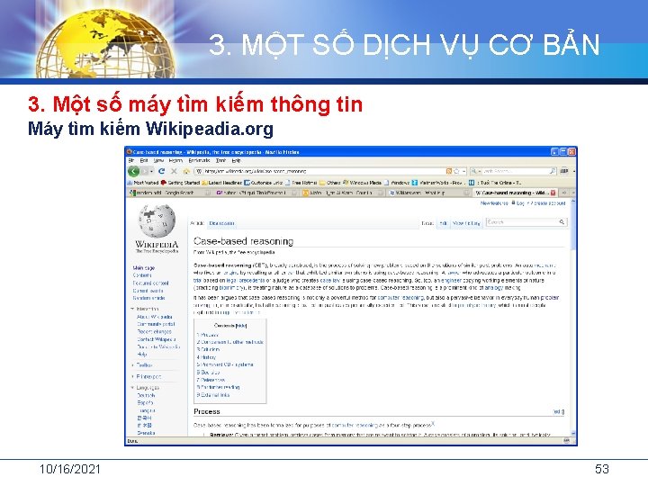Open Customize Links bookmark
The image size is (648, 486).
(x=264, y=182)
